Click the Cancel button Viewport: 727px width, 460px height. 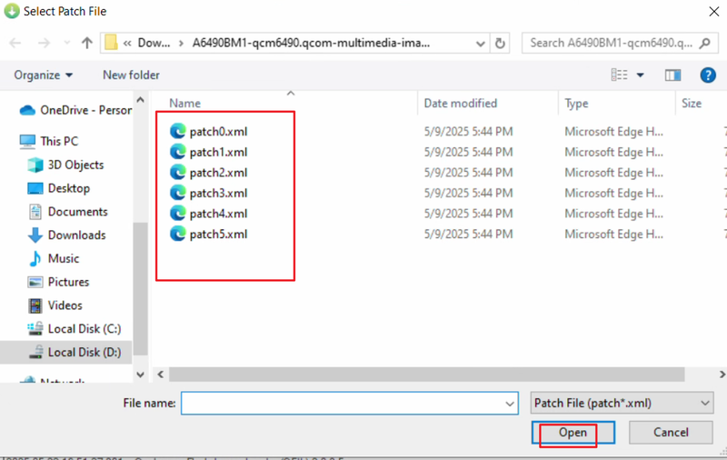671,433
